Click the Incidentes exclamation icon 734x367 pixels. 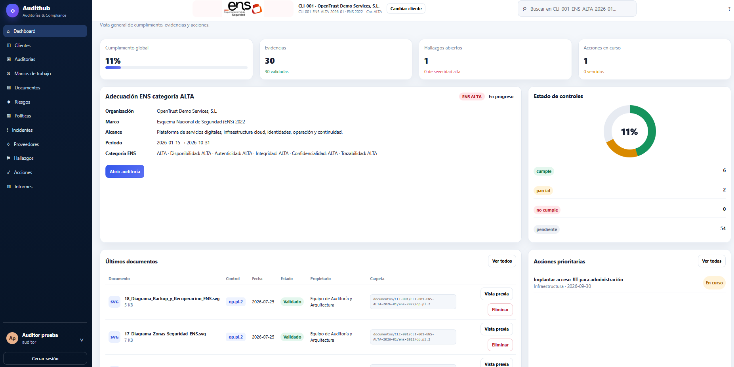coord(8,130)
